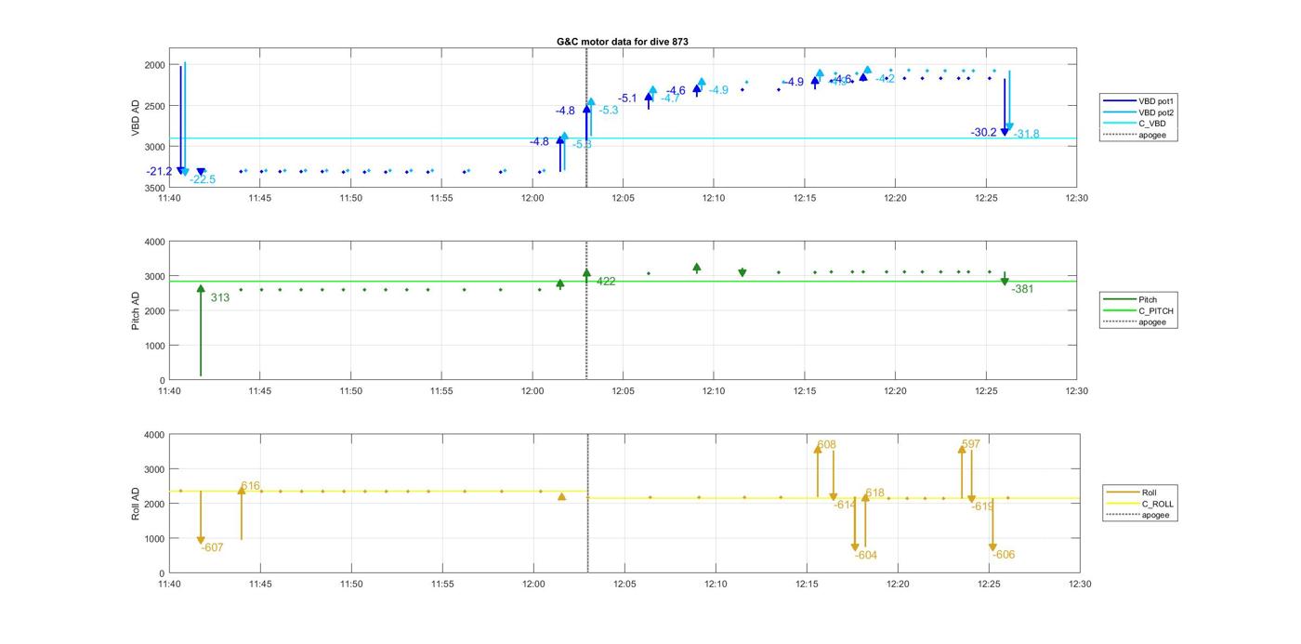The width and height of the screenshot is (1301, 644).
Task: Click the -30.2 data label
Action: pos(984,133)
